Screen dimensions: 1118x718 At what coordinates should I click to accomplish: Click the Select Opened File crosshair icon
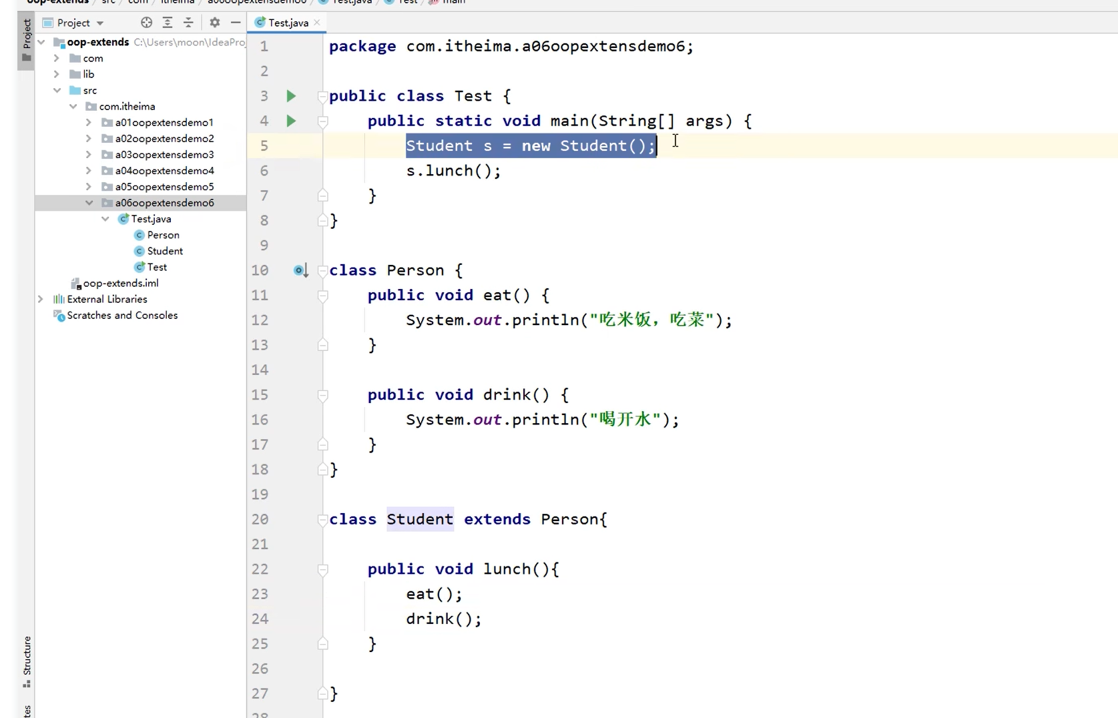146,22
